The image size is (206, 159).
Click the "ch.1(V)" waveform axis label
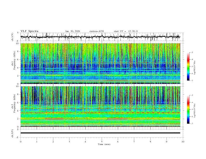[12, 37]
